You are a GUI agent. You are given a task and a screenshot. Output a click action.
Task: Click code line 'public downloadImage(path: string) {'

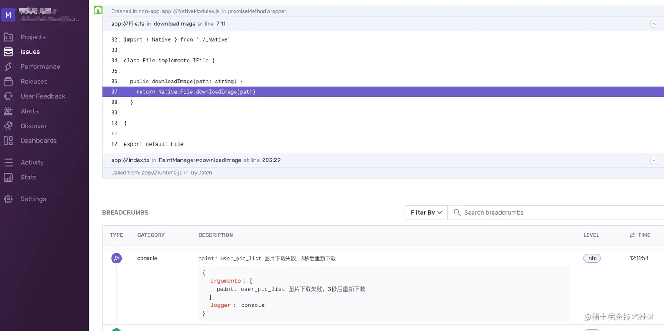[x=187, y=82]
